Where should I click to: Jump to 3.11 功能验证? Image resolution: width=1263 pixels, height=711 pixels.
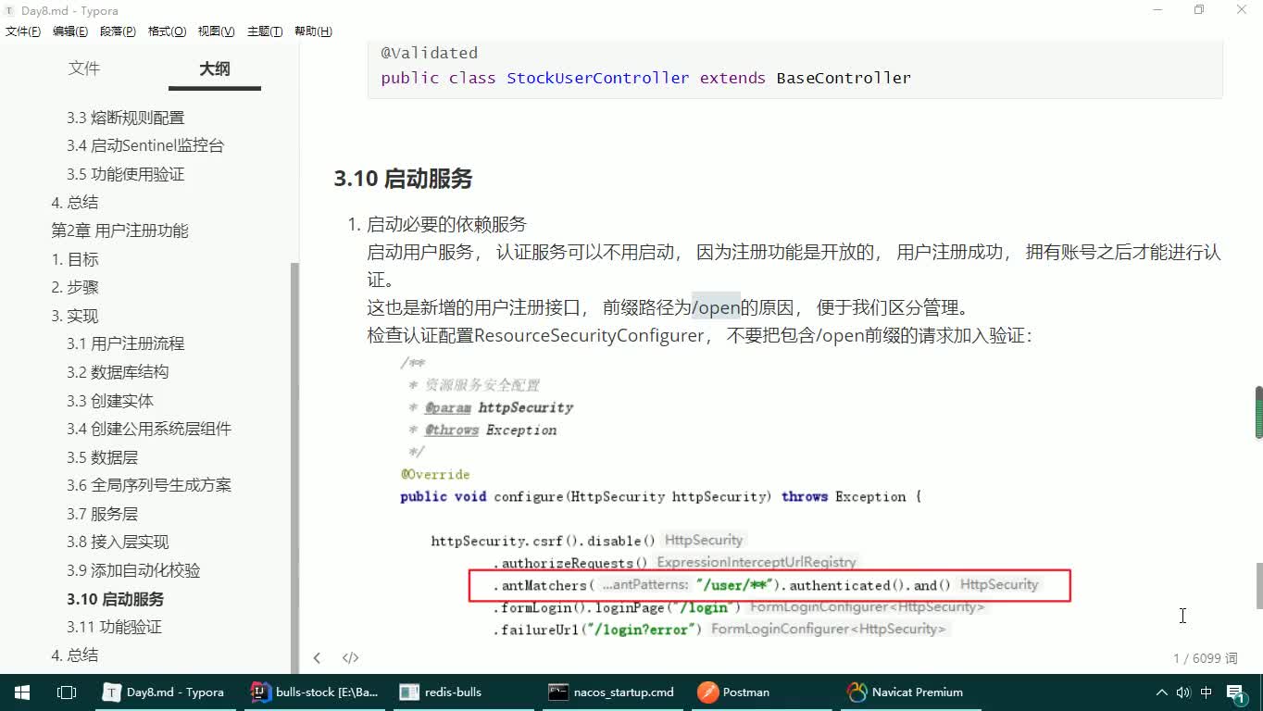tap(114, 627)
